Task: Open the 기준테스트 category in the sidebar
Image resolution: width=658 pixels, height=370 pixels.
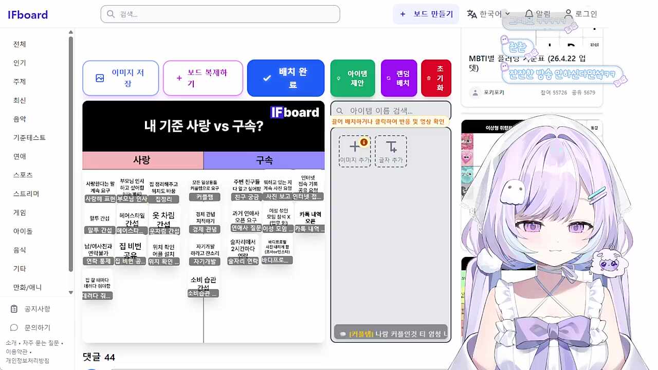Action: tap(29, 138)
